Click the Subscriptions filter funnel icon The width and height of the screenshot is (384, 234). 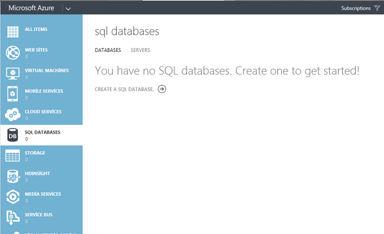coord(377,8)
